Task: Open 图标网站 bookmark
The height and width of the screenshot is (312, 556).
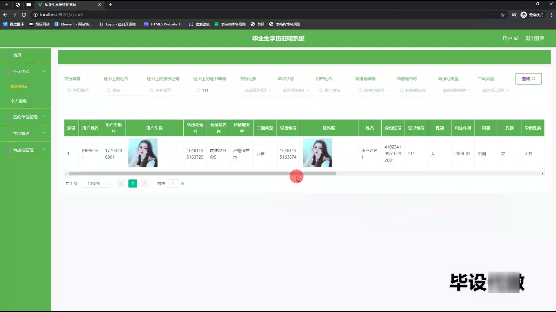Action: click(x=39, y=24)
